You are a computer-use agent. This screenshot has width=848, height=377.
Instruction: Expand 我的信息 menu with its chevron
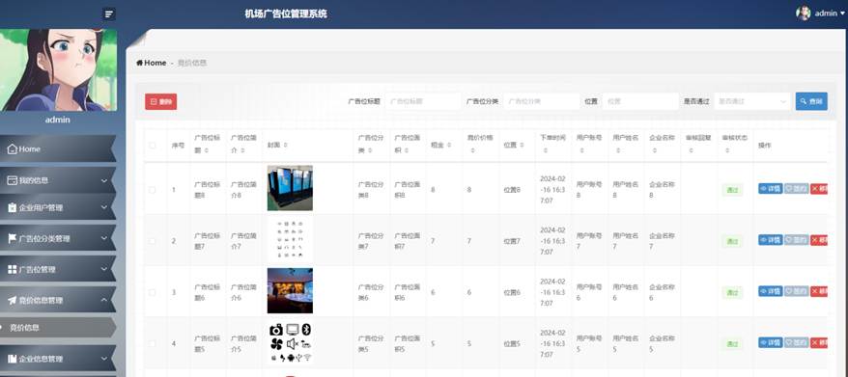coord(104,180)
